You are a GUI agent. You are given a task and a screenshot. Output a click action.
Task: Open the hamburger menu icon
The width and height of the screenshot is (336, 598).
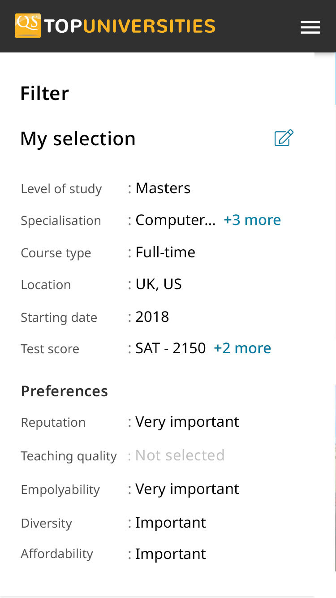[x=310, y=27]
